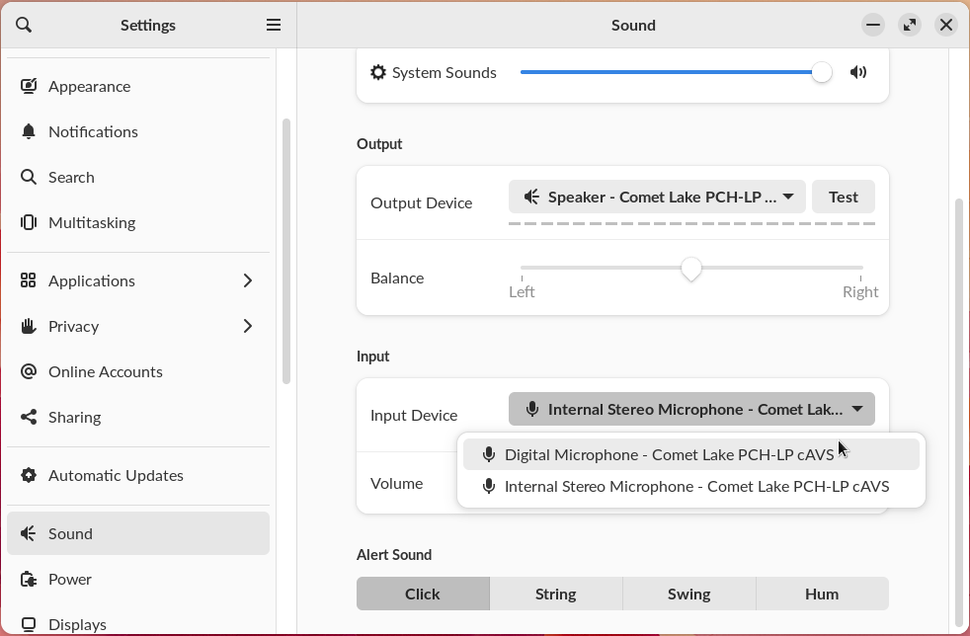Click the Notifications bell icon
This screenshot has height=636, width=970.
[29, 131]
